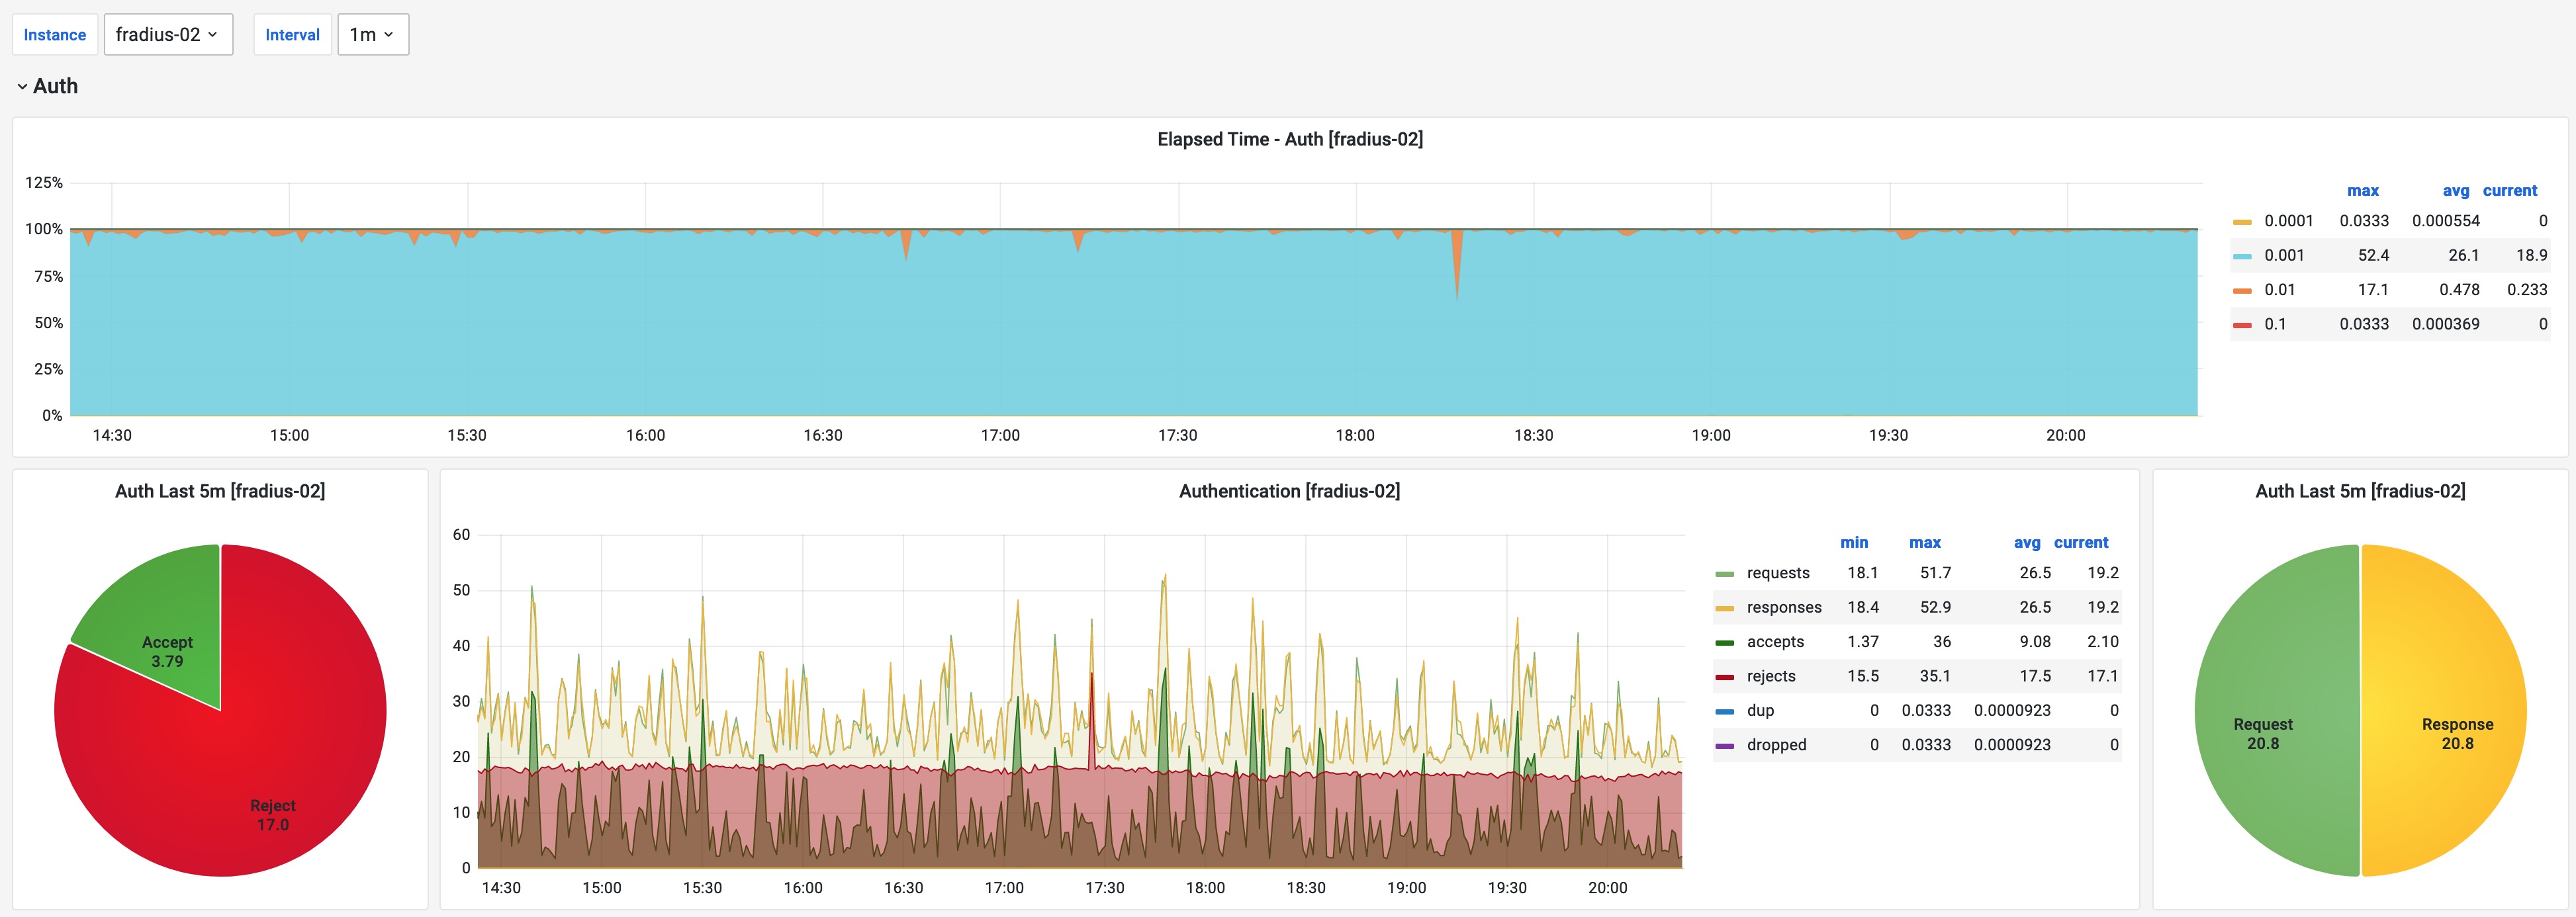
Task: Click the 0.001 legend color swatch
Action: pyautogui.click(x=2242, y=256)
